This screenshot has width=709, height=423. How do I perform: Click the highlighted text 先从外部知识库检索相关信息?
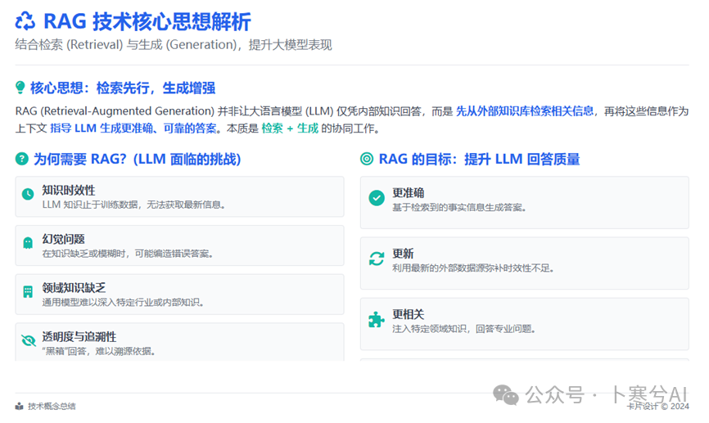coord(525,110)
